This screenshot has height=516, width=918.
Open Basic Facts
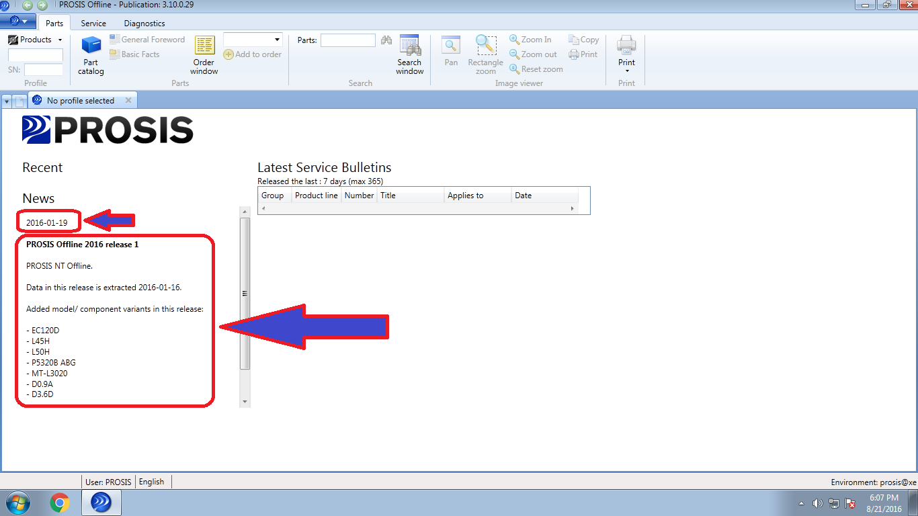pyautogui.click(x=134, y=54)
